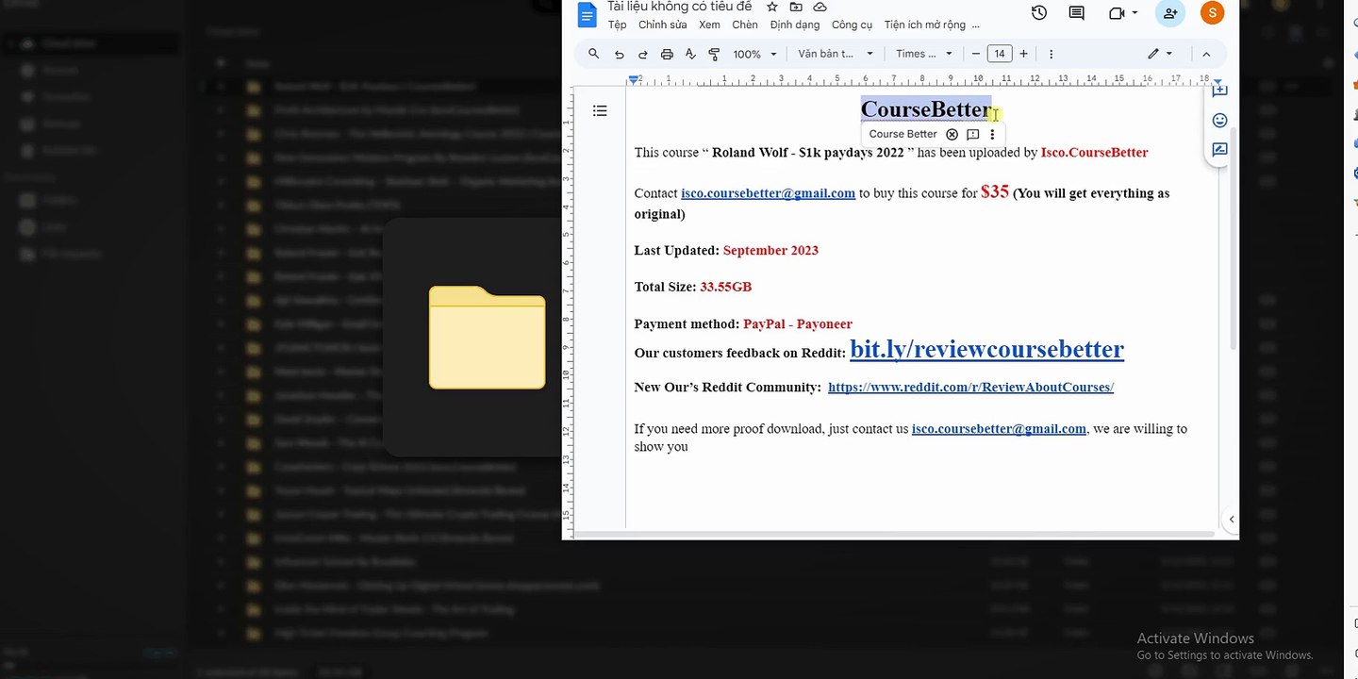Open the toolbar's three-dot more options

pos(1051,54)
